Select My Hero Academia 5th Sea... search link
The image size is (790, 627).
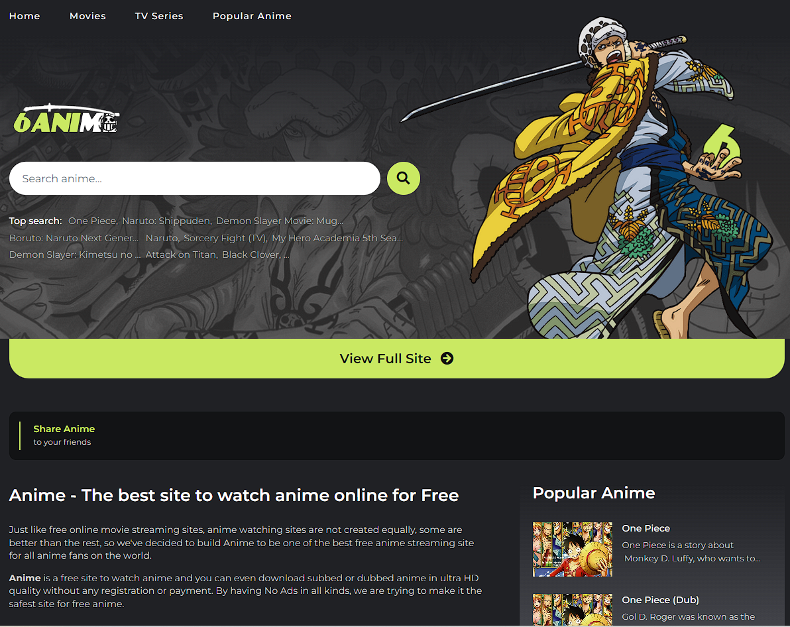337,238
